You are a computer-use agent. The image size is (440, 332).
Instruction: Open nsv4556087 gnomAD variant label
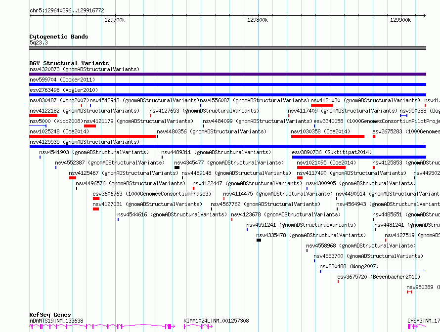point(255,100)
